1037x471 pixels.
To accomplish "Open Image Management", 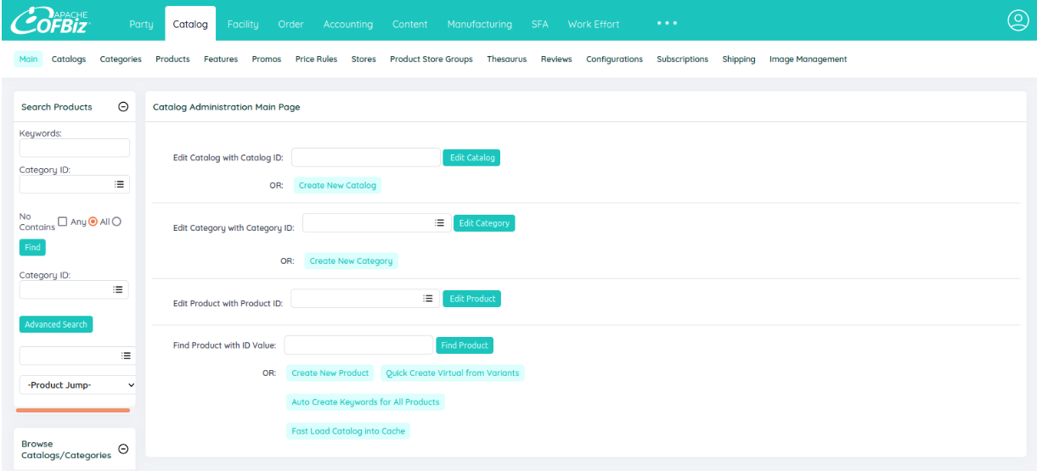I will coord(808,59).
